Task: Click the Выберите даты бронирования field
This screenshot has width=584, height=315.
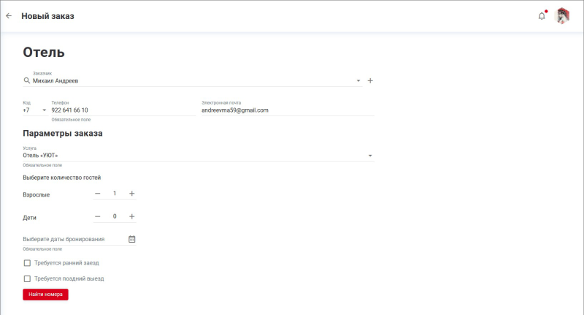Action: point(73,239)
